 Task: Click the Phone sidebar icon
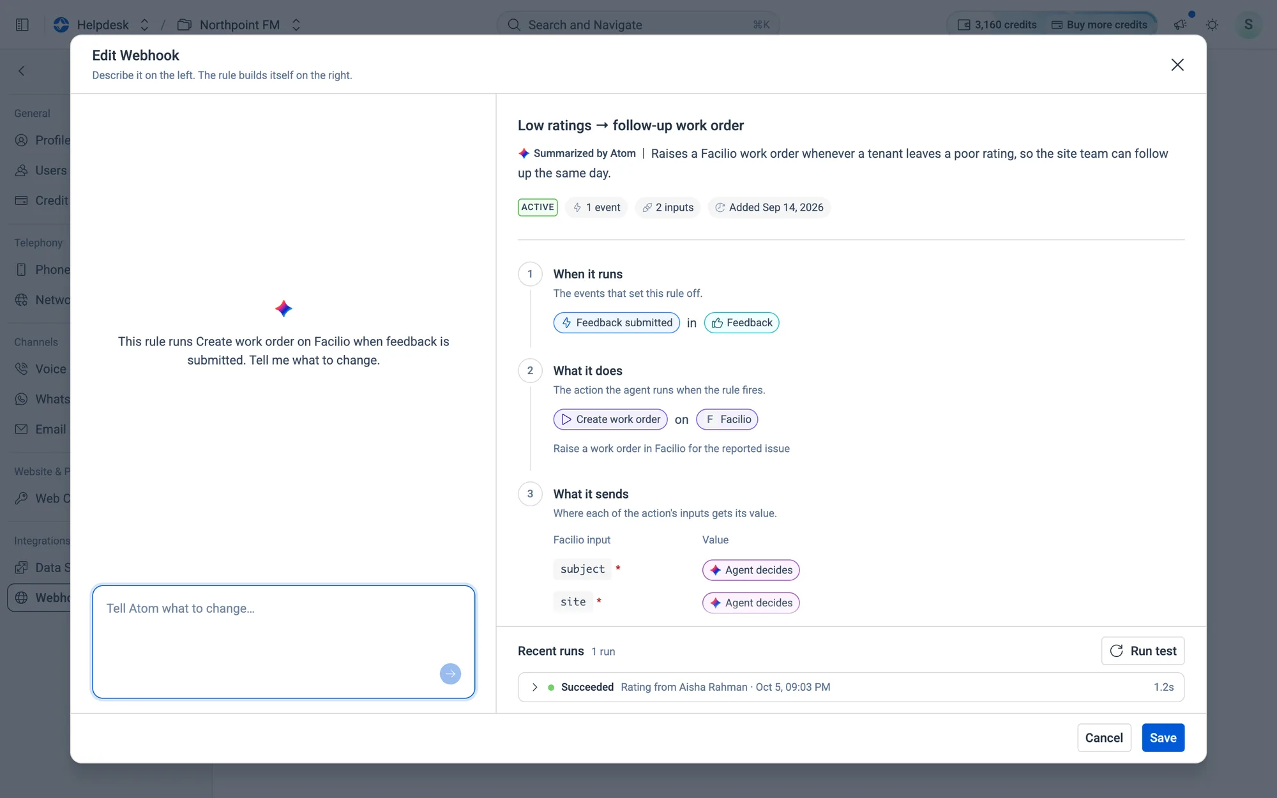pos(22,269)
